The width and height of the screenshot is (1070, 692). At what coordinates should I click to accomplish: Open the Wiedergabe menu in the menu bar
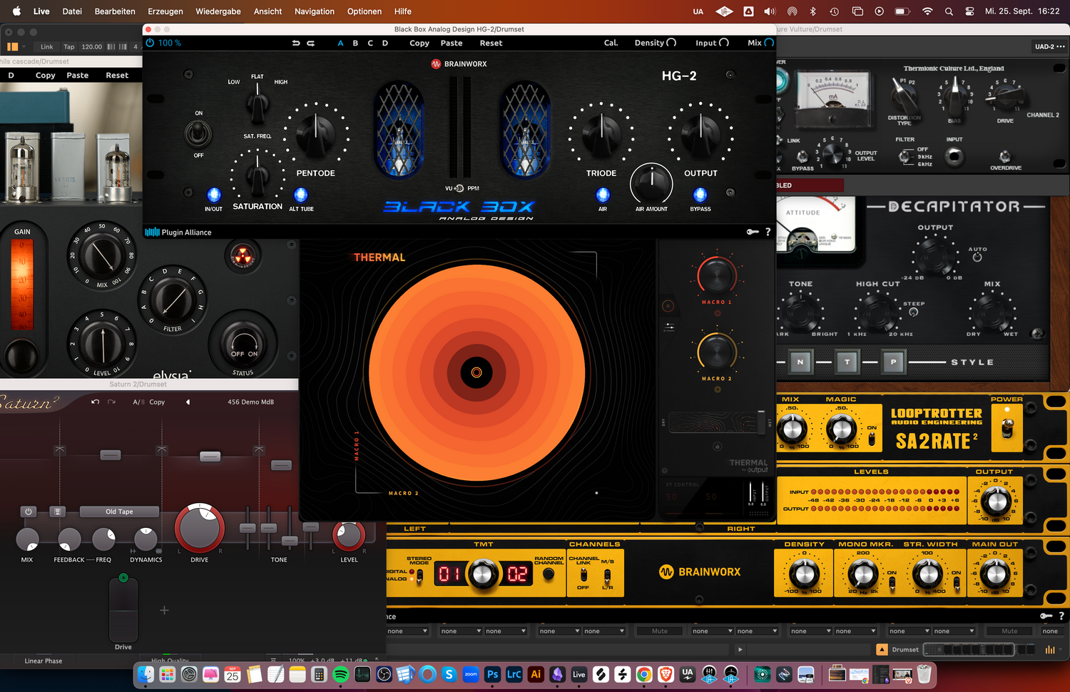[218, 11]
